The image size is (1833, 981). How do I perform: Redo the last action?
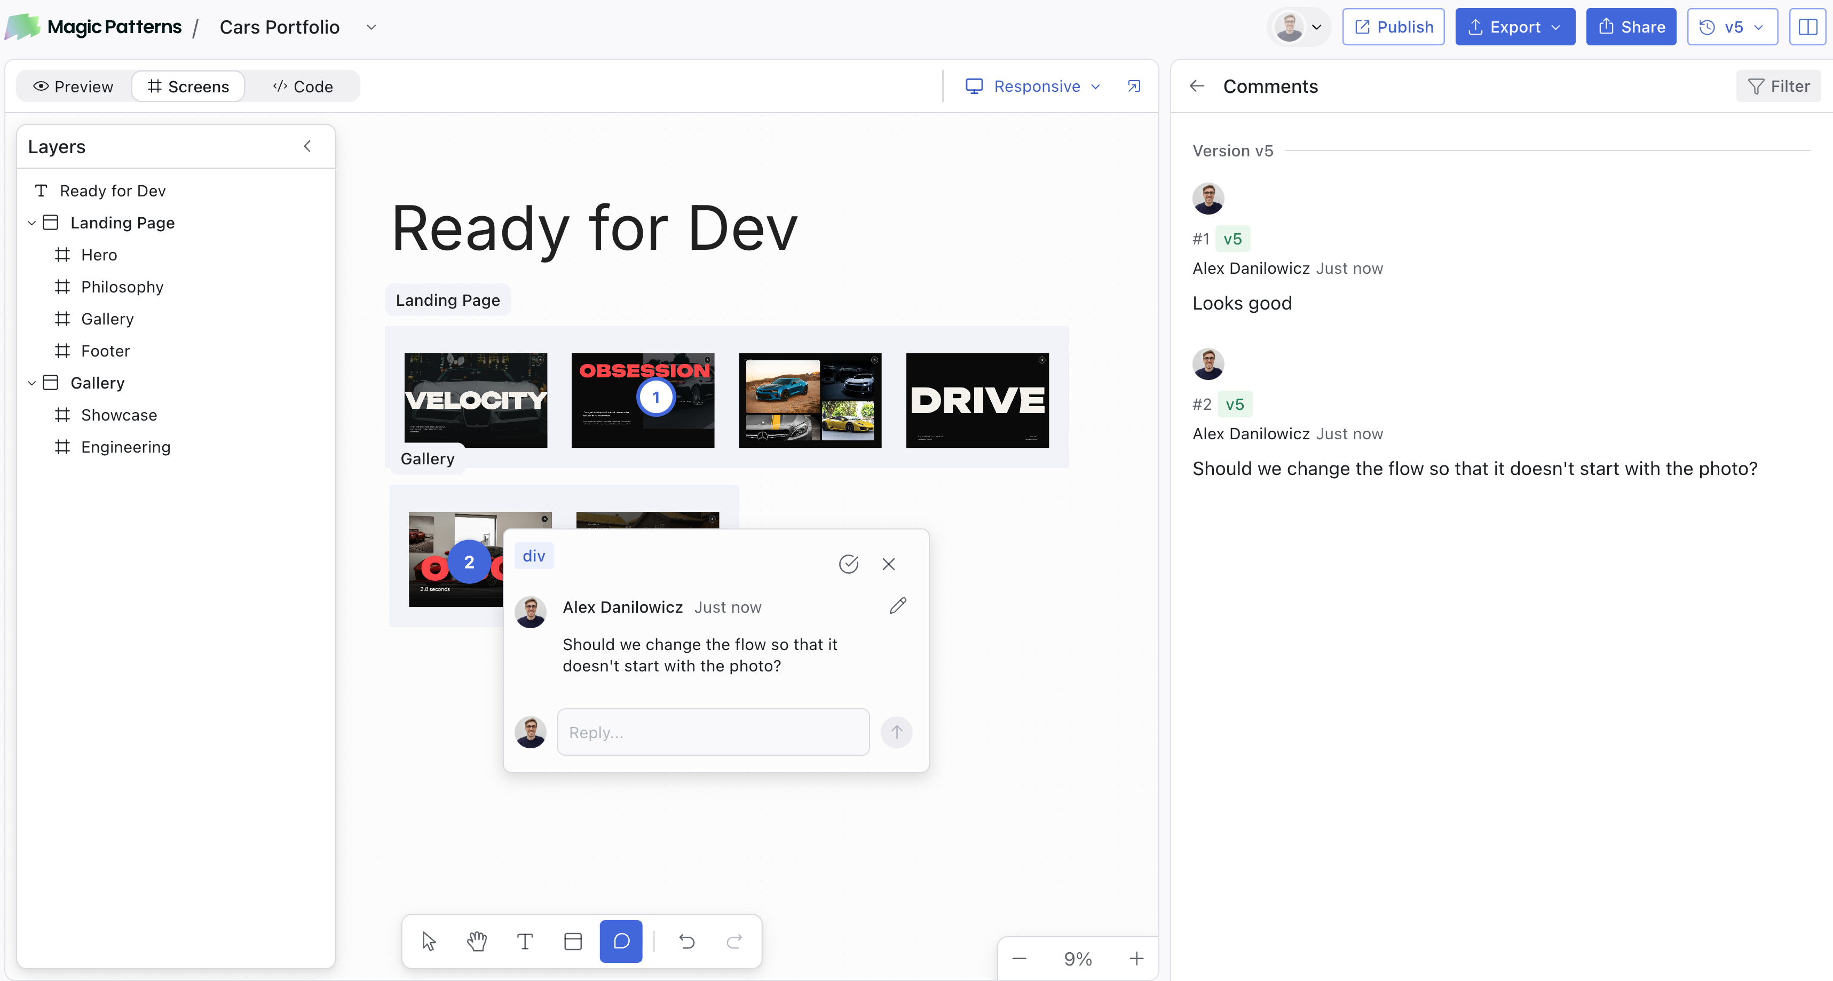(734, 941)
